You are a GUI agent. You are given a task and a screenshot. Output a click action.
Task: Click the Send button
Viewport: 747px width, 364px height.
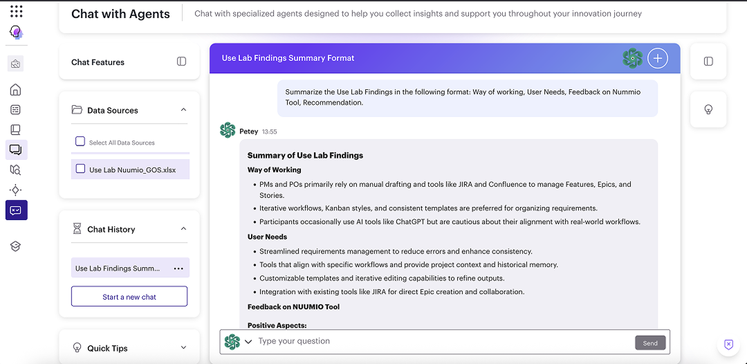click(x=650, y=343)
